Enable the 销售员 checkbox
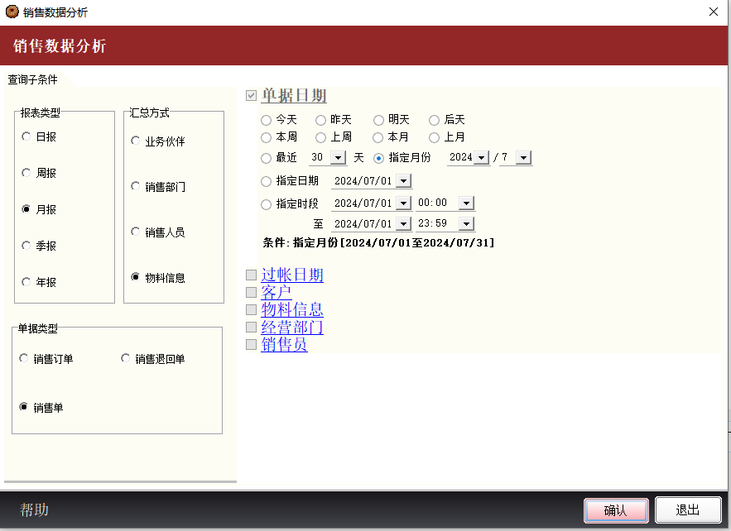This screenshot has width=731, height=531. [252, 345]
